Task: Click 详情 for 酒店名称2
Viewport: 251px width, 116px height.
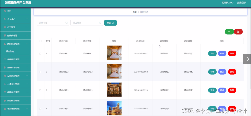Action: [212, 72]
